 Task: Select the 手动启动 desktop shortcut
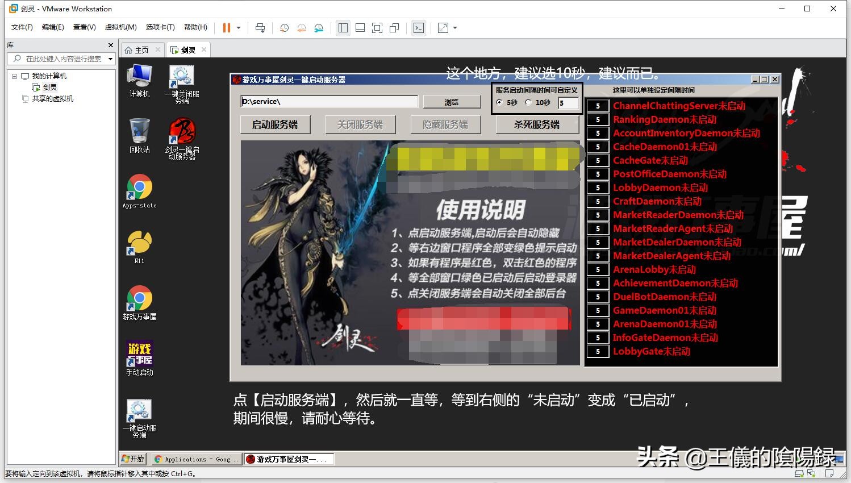139,359
